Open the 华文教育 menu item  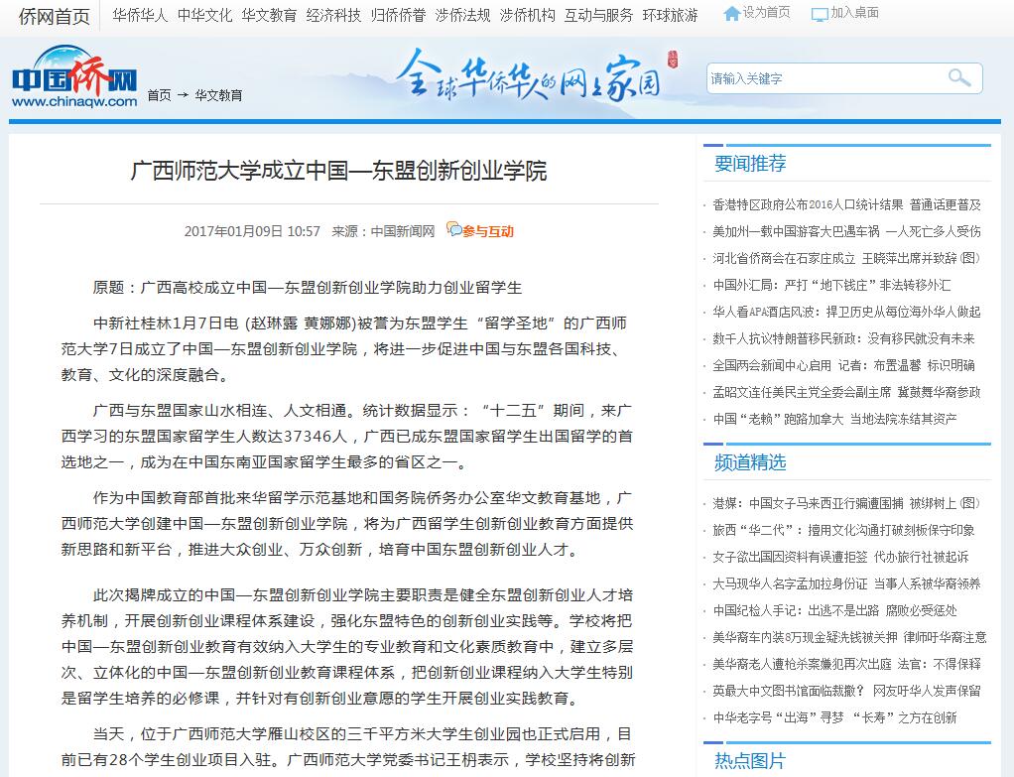click(269, 15)
